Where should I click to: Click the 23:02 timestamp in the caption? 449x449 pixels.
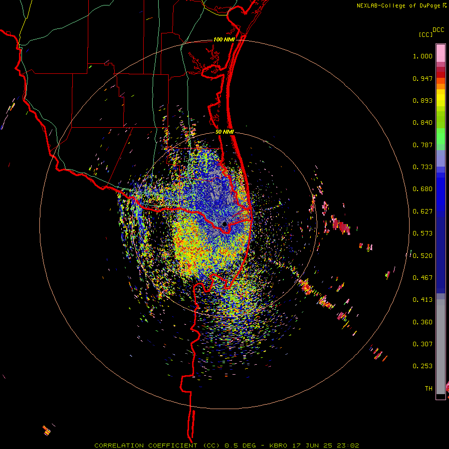pyautogui.click(x=348, y=446)
